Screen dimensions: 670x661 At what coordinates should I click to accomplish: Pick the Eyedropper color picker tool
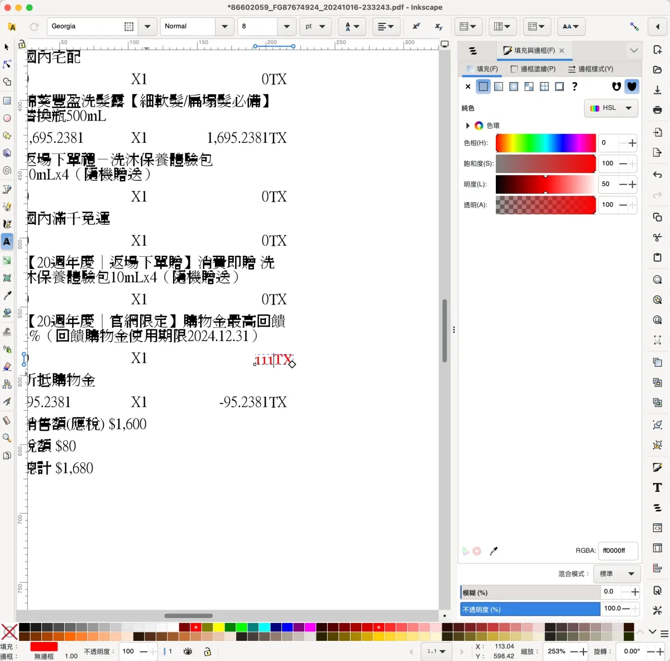point(7,295)
